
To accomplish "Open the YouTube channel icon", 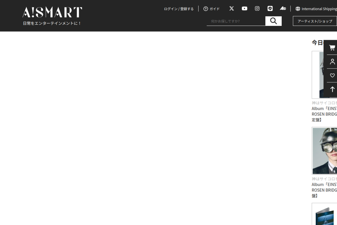I will [245, 8].
